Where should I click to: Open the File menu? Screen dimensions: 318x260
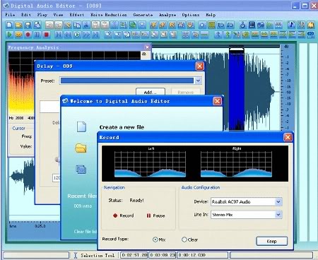[10, 15]
